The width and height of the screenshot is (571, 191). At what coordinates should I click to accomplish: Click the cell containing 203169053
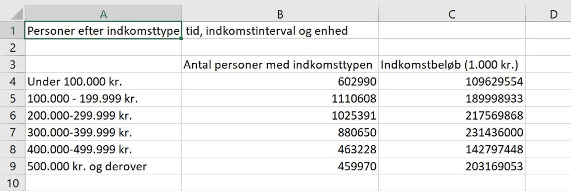click(452, 166)
